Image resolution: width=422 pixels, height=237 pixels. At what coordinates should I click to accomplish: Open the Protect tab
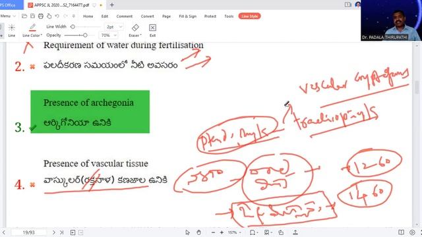coord(210,16)
